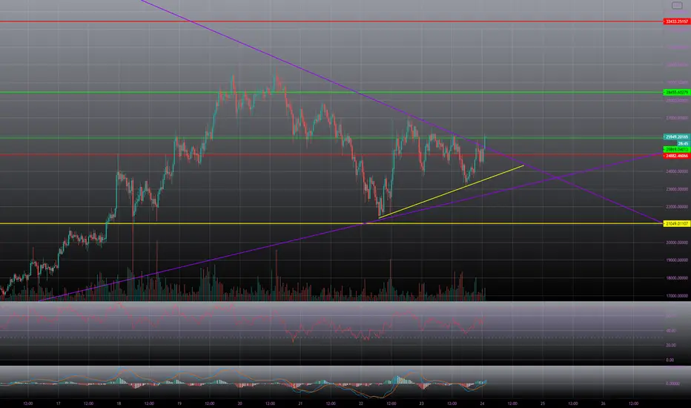Click the 17 date label on time axis
The width and height of the screenshot is (691, 408).
58,403
